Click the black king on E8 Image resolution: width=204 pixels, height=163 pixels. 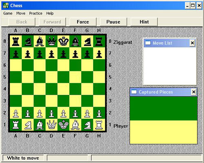pyautogui.click(x=63, y=41)
